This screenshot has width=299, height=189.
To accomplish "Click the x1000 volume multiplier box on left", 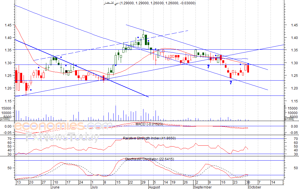I will tap(5, 119).
